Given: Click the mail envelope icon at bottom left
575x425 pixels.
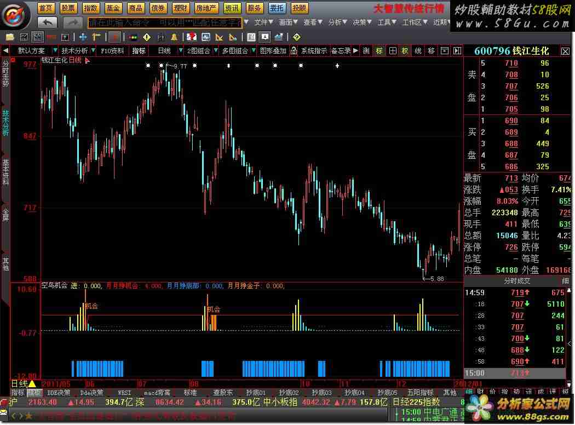Looking at the screenshot, I should (x=4, y=412).
